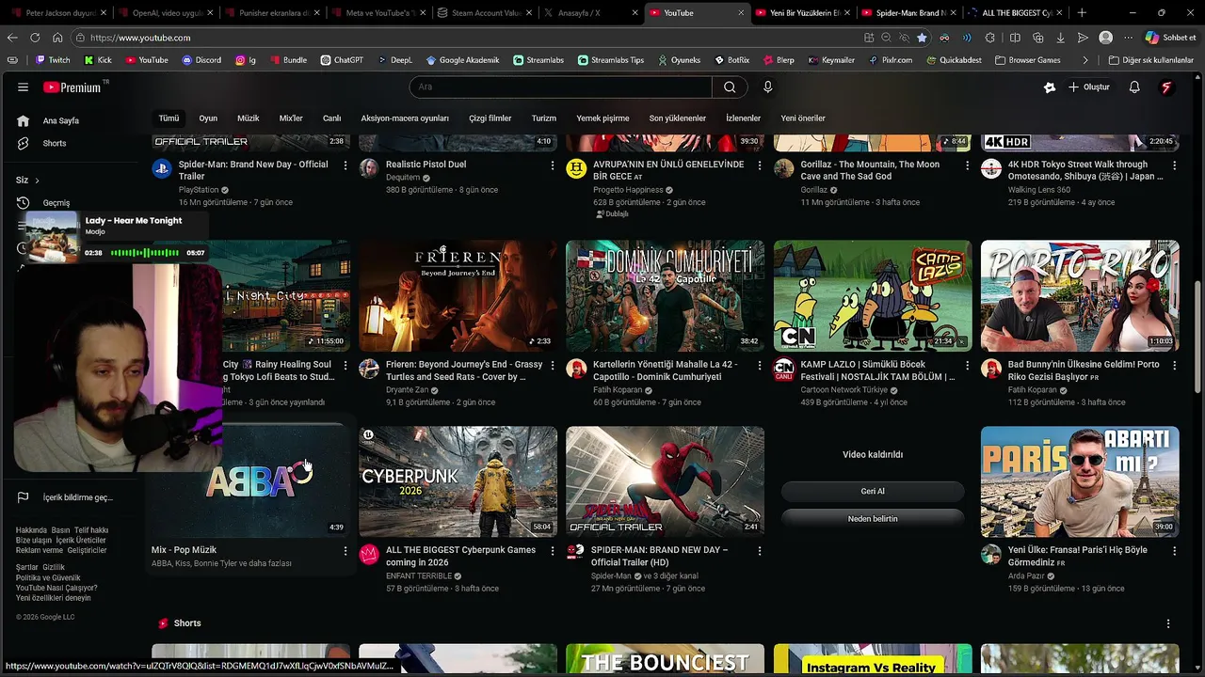The width and height of the screenshot is (1205, 677).
Task: Click the browser address bar URL
Action: point(140,38)
